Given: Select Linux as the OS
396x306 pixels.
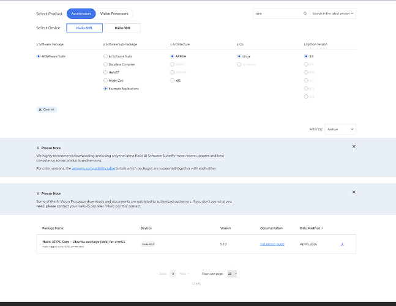Looking at the screenshot, I should click(239, 56).
